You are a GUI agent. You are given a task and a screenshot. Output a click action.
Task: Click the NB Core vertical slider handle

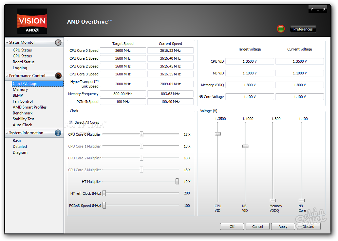tap(302, 200)
